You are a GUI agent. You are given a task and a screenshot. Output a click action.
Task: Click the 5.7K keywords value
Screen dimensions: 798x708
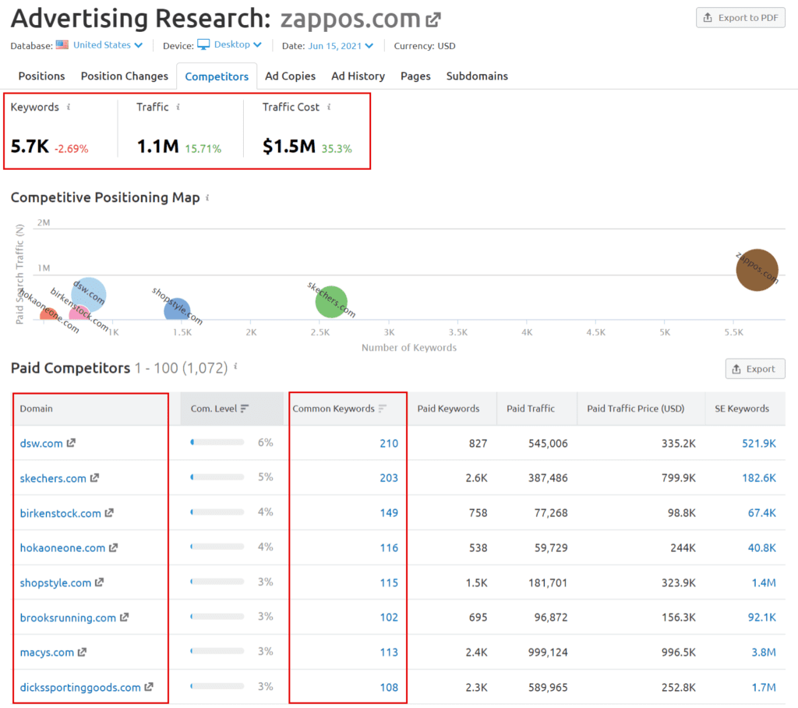(30, 147)
